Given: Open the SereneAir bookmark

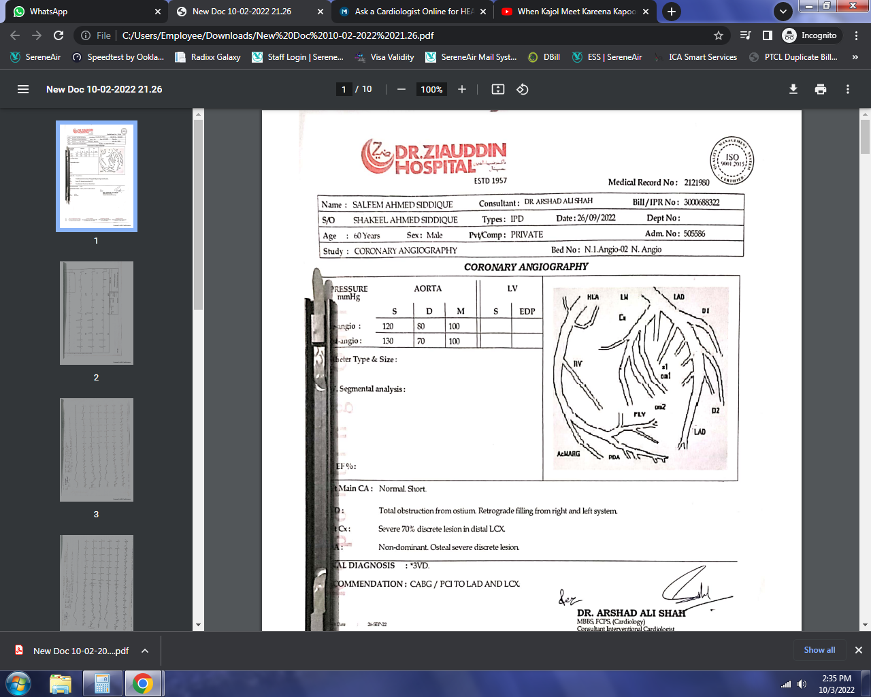Looking at the screenshot, I should click(35, 57).
